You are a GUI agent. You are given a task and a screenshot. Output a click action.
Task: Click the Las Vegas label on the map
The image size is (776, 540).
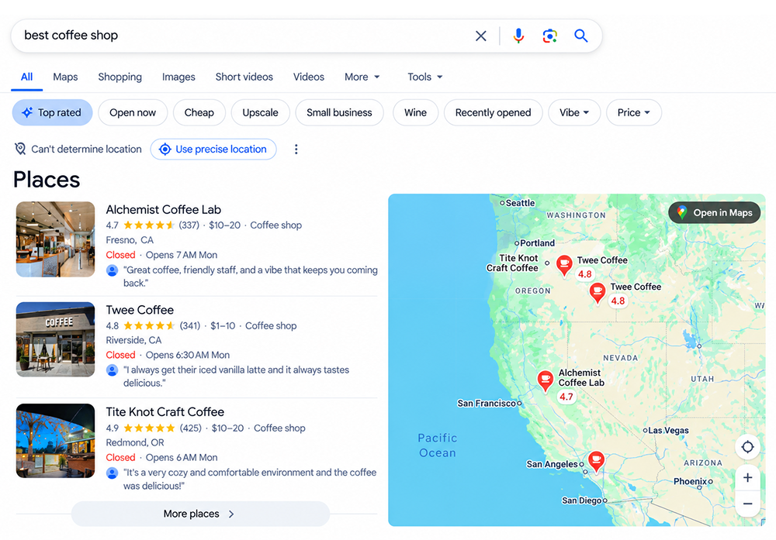pos(667,430)
